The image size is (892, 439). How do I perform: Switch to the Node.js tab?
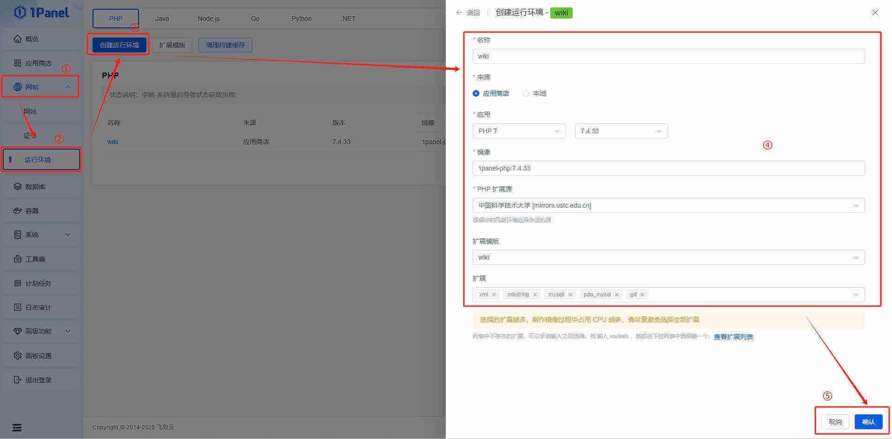[x=209, y=19]
